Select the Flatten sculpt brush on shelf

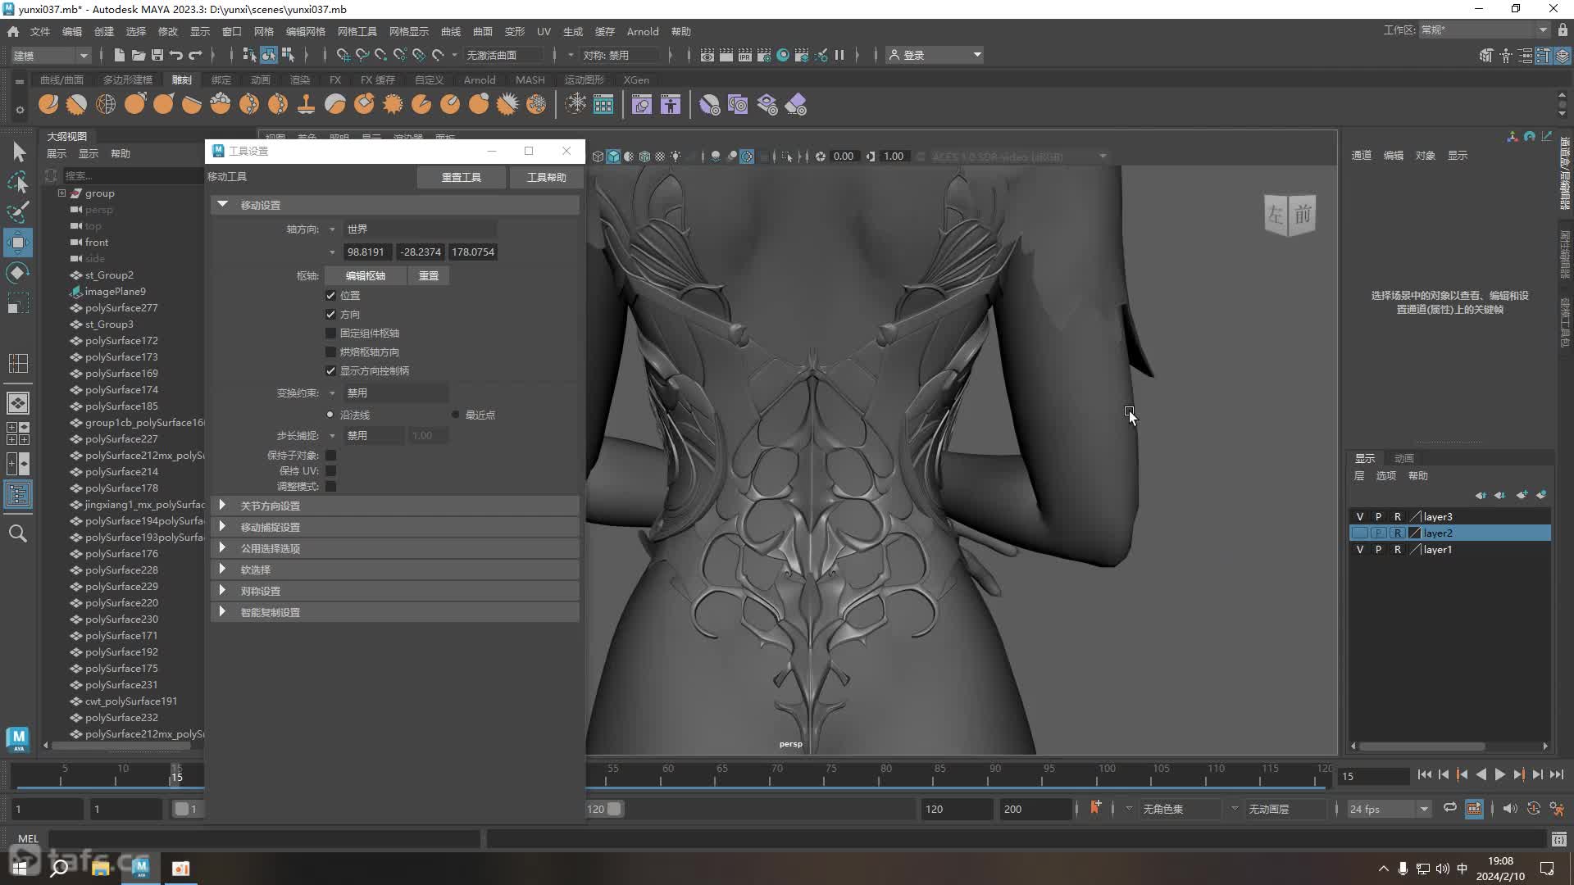click(x=192, y=104)
